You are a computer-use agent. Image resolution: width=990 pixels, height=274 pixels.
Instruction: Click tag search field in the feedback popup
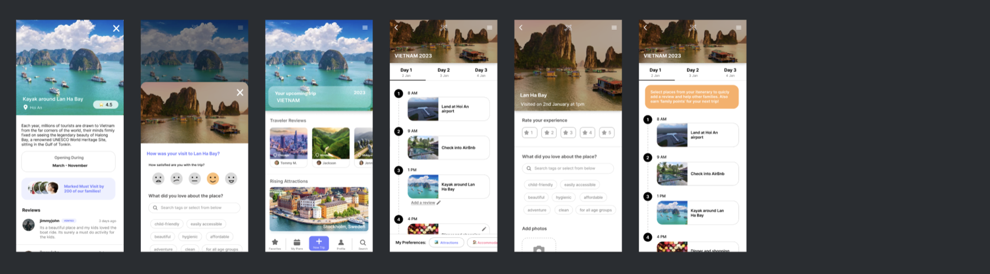[x=194, y=208]
